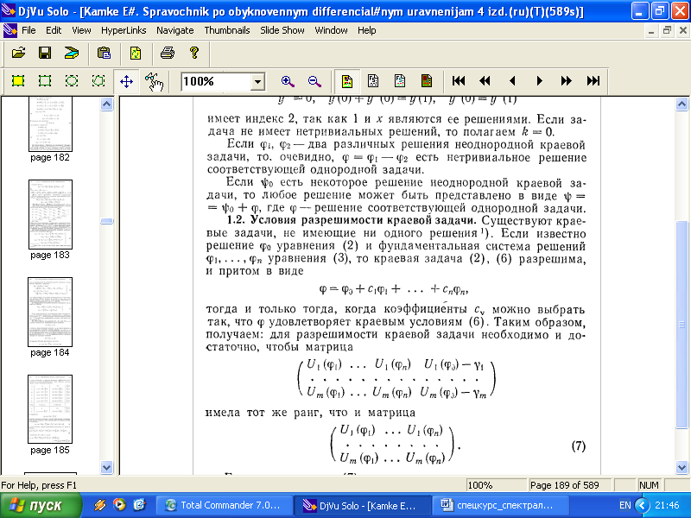Image resolution: width=691 pixels, height=518 pixels.
Task: Expand hidden tray icons with the arrow
Action: click(x=642, y=505)
